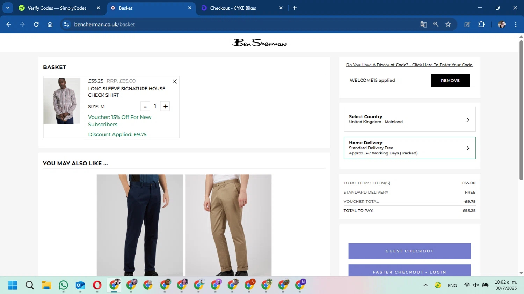Open the edit/note icon in Chrome toolbar
This screenshot has height=294, width=524.
[467, 24]
